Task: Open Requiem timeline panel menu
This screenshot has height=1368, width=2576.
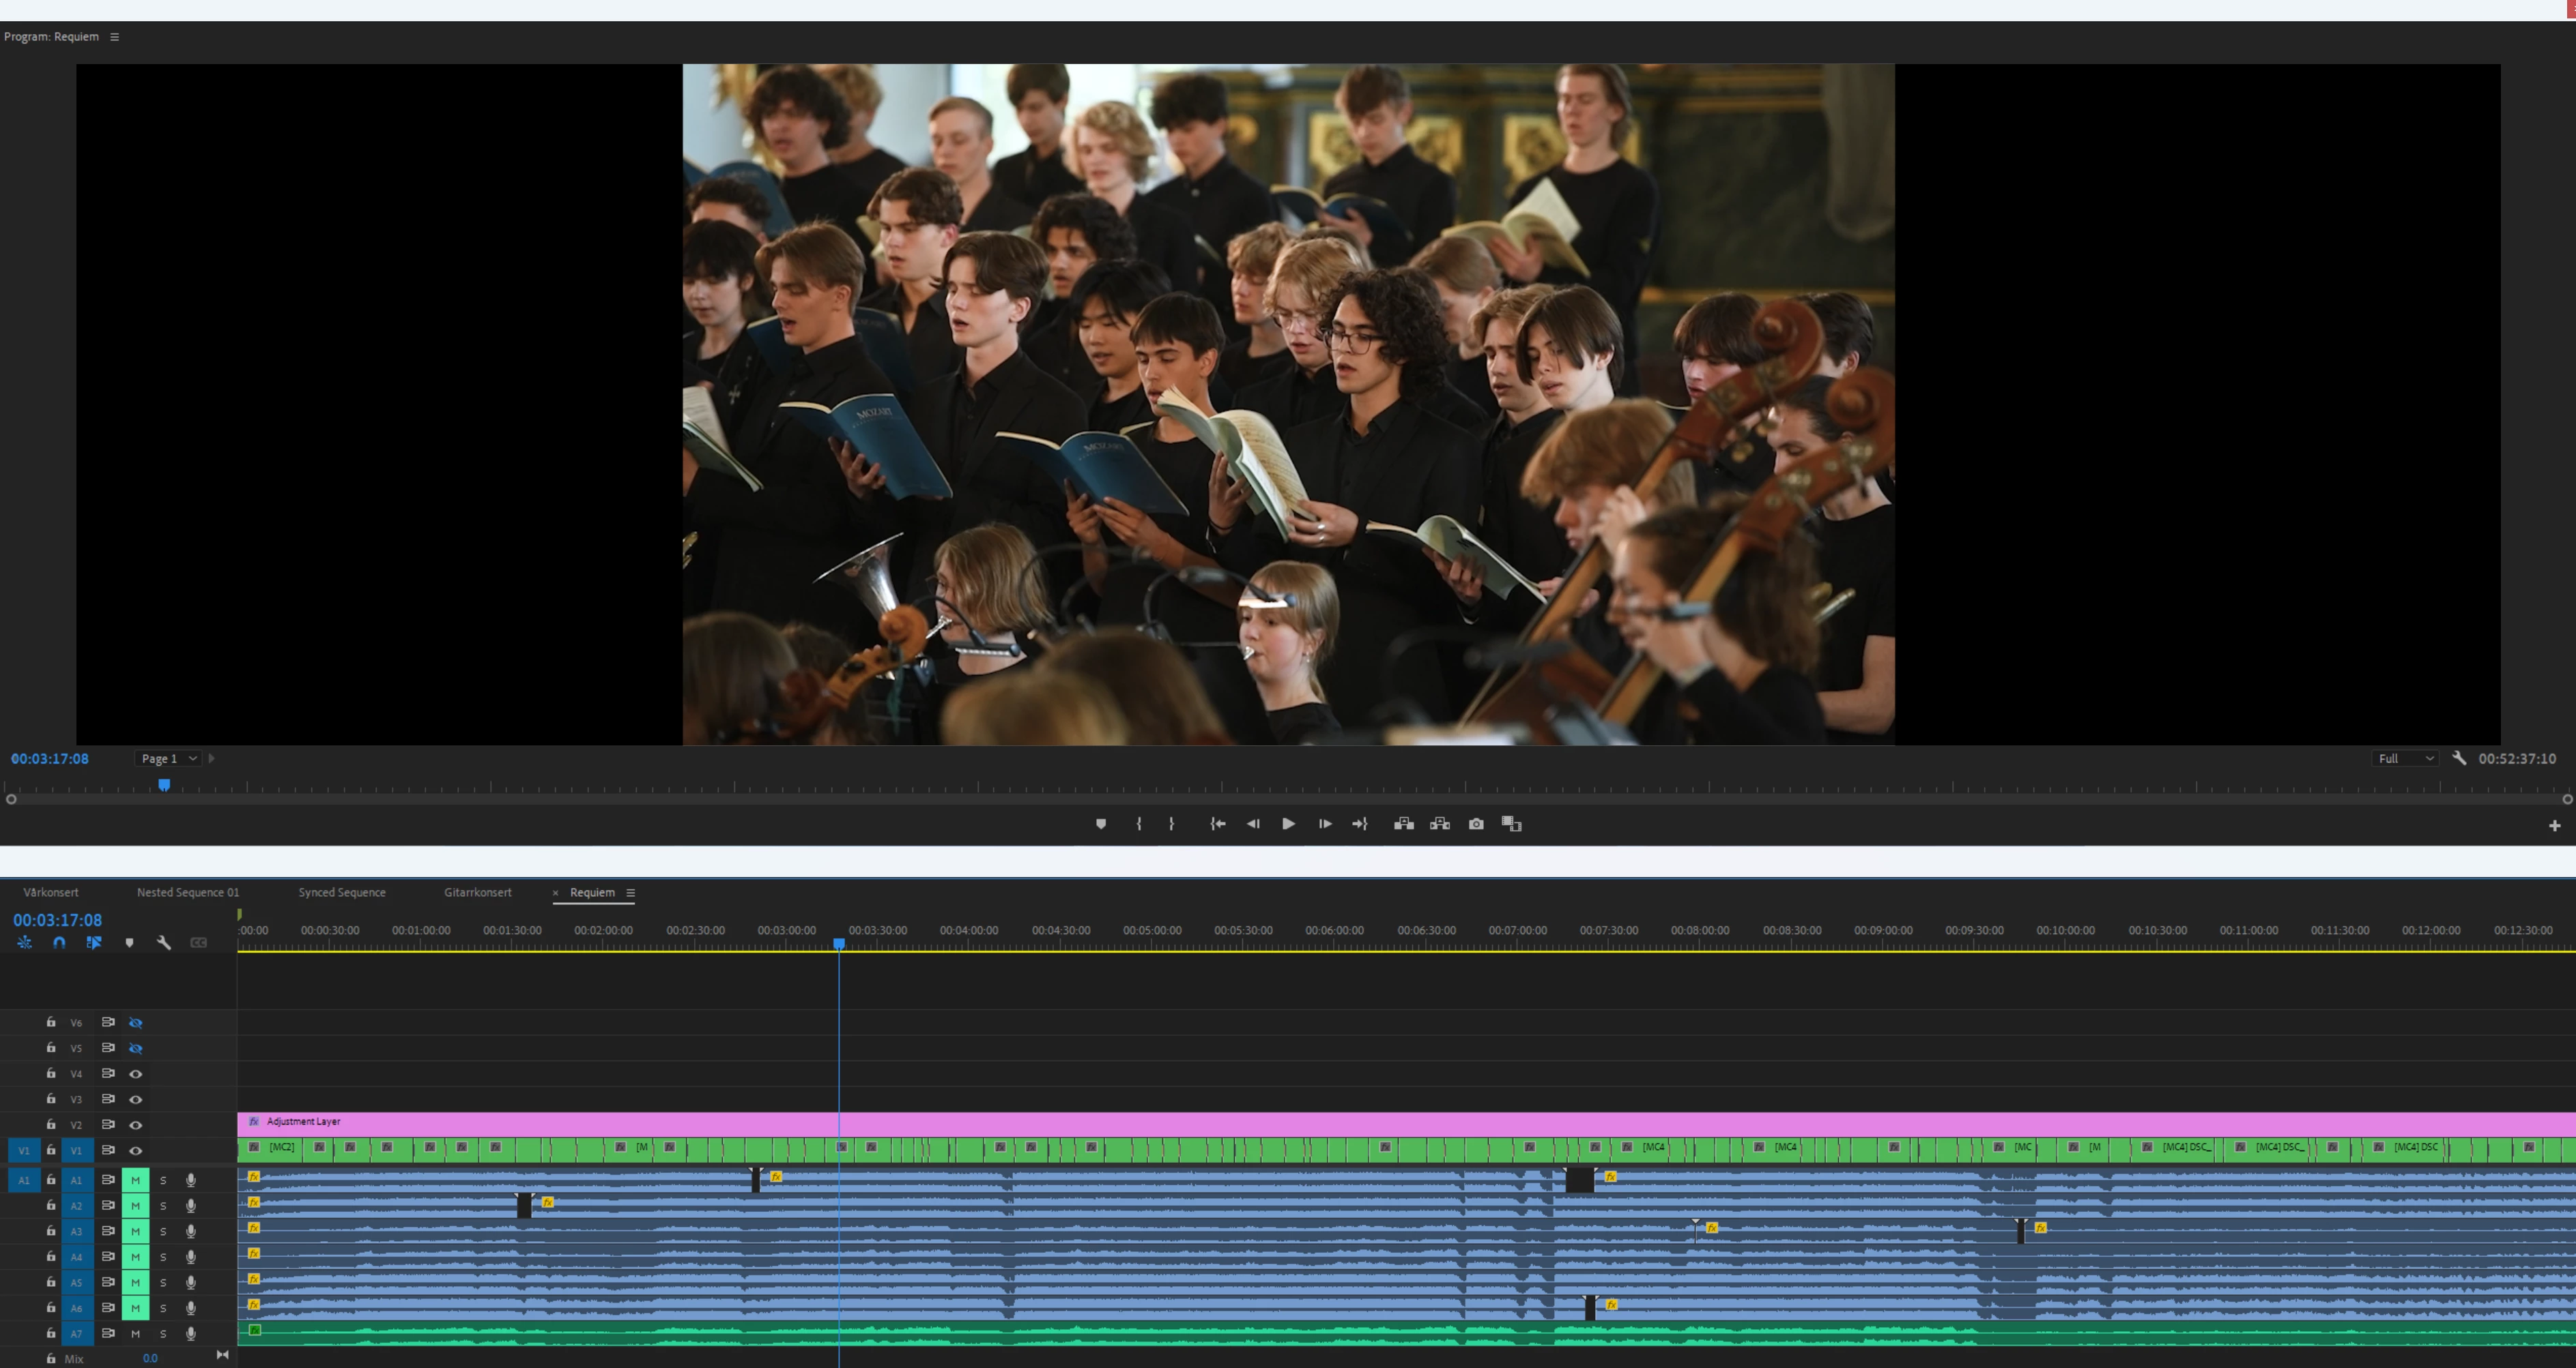Action: tap(630, 893)
